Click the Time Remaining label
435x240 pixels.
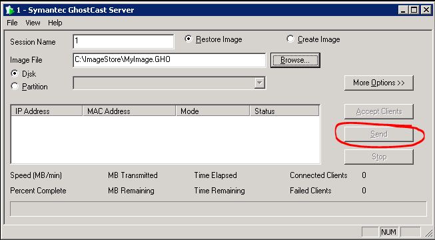(219, 191)
